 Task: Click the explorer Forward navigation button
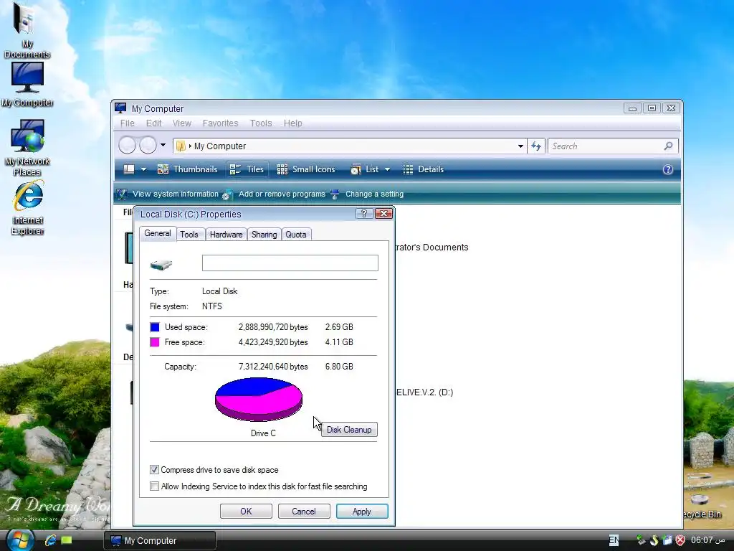[148, 145]
